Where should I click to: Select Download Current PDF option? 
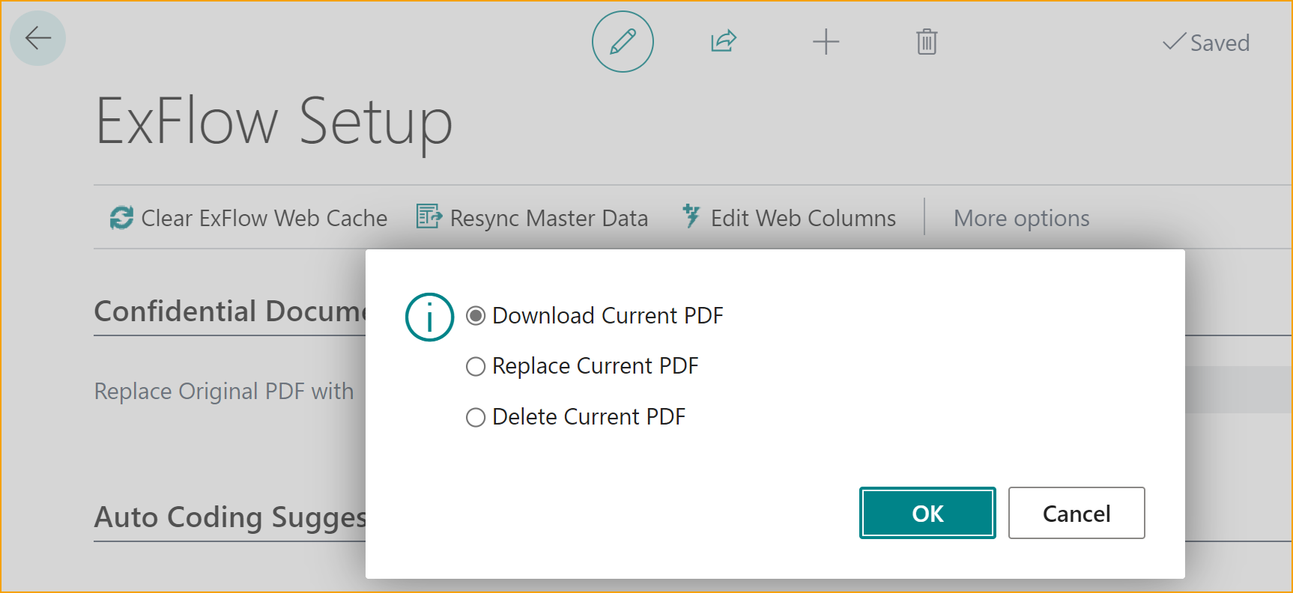pos(476,316)
